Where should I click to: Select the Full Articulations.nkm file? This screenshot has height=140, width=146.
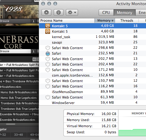click(x=19, y=76)
